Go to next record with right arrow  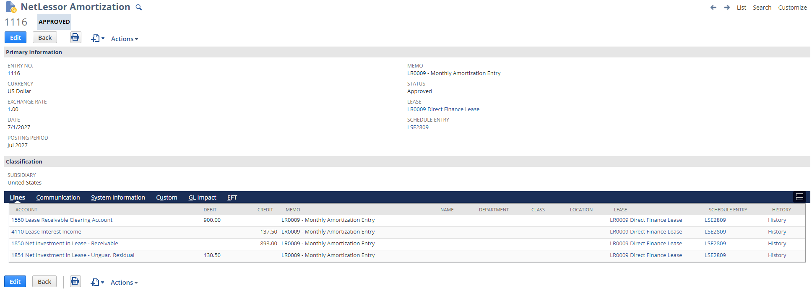coord(727,8)
